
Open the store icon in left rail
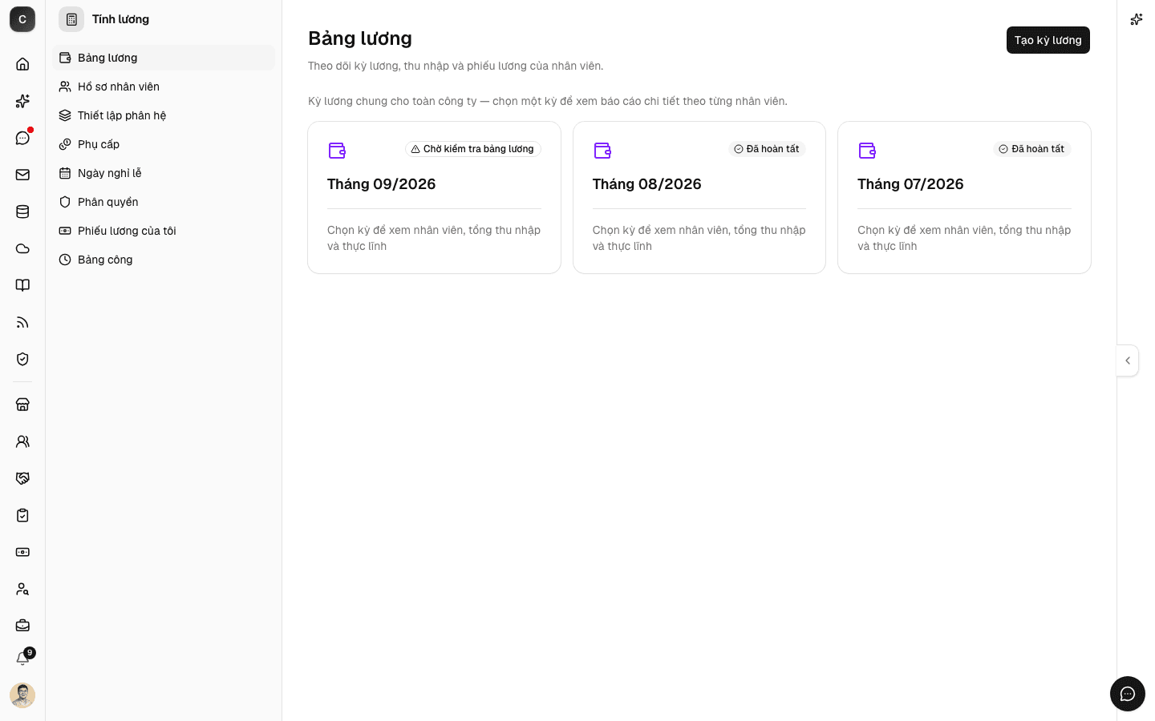pyautogui.click(x=22, y=405)
